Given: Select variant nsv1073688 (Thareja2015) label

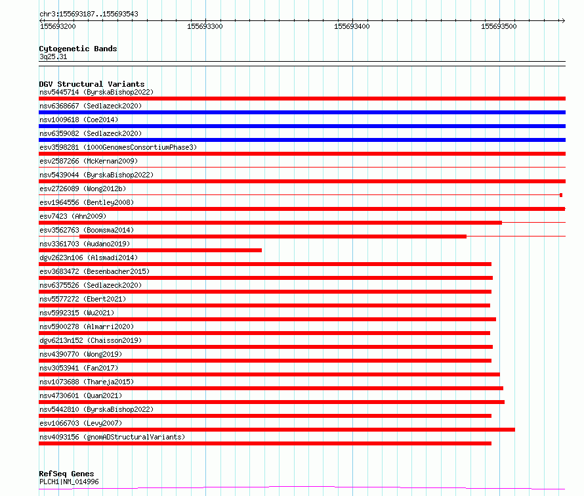Looking at the screenshot, I should pyautogui.click(x=87, y=382).
